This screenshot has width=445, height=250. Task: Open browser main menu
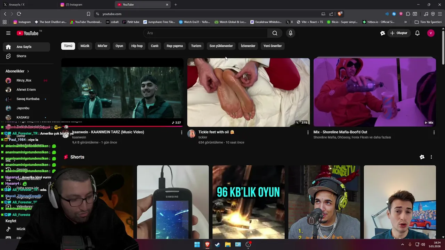(440, 14)
